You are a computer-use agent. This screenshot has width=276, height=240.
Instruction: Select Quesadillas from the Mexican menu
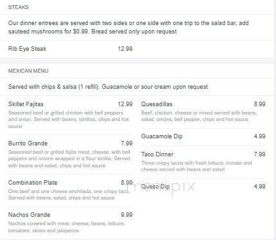tap(157, 104)
